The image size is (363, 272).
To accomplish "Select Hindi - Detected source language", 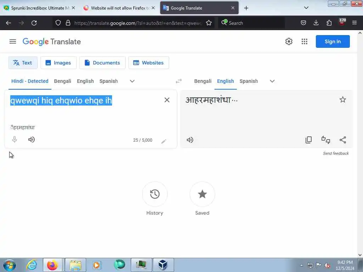I will 30,81.
